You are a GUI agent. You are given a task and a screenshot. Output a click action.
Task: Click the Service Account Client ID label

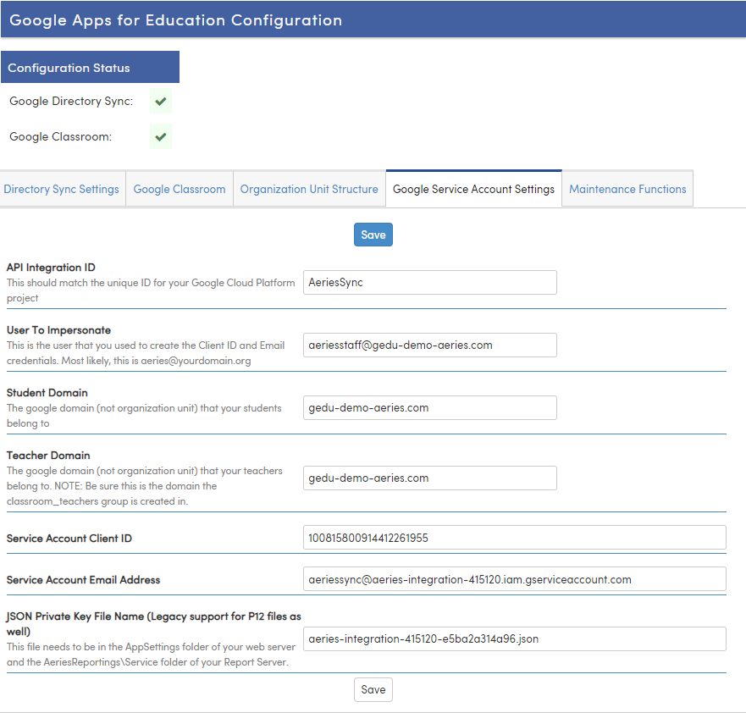point(69,538)
